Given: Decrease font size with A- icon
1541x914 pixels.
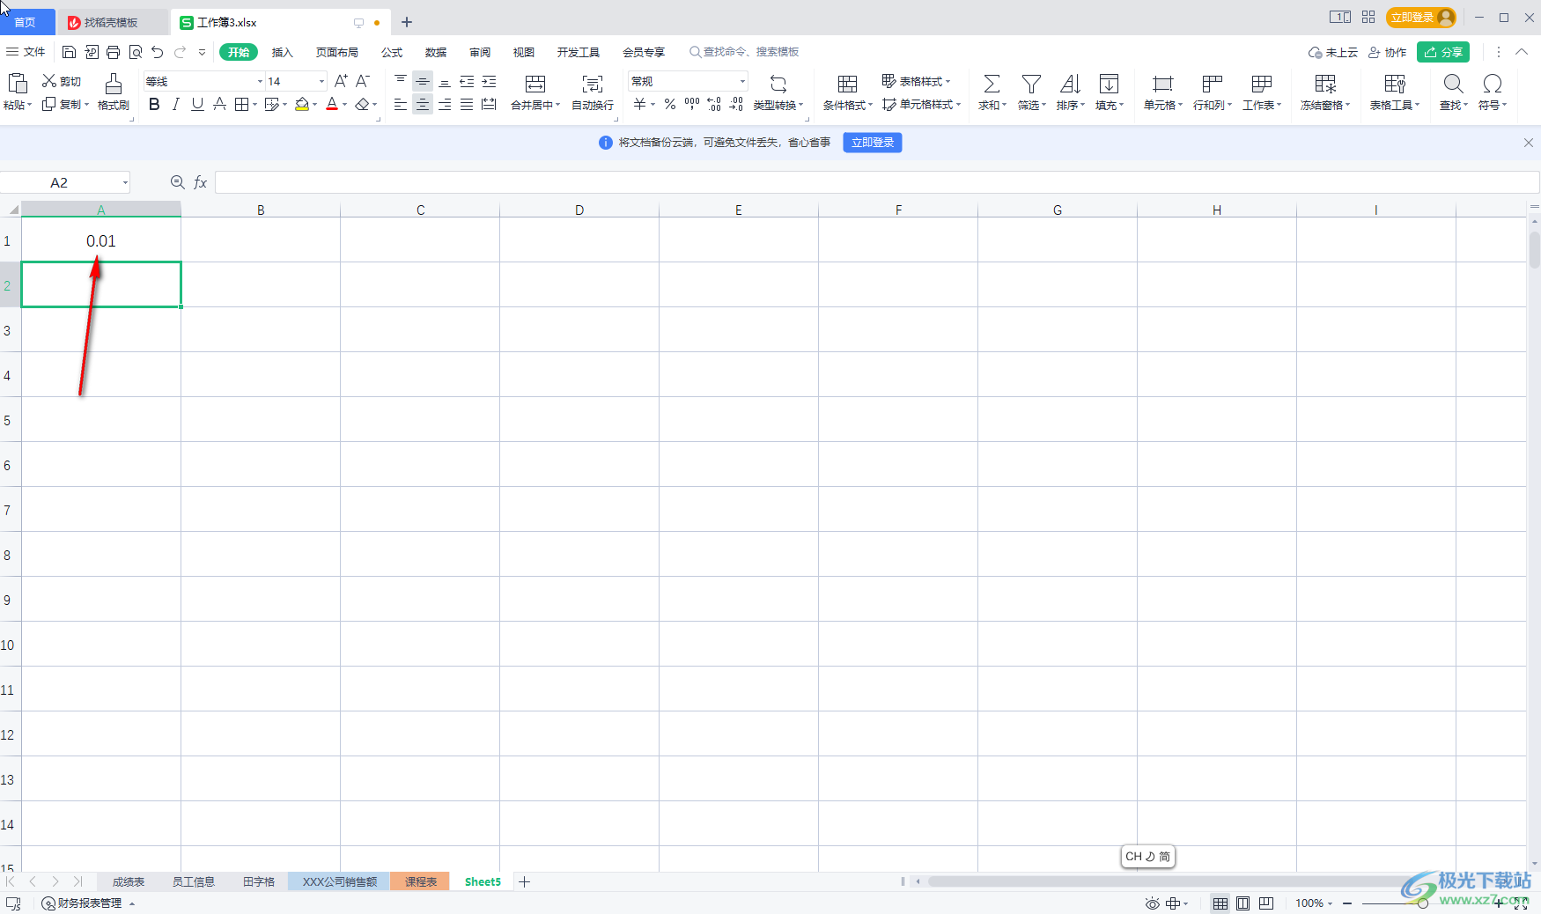Looking at the screenshot, I should (x=363, y=81).
